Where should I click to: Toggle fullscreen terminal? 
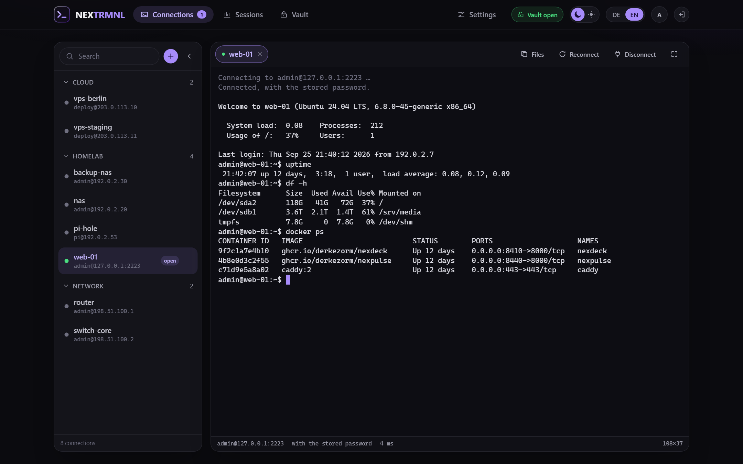[x=674, y=54]
